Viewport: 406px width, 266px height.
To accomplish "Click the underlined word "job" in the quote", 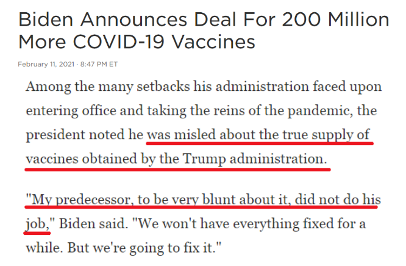I will coord(38,224).
